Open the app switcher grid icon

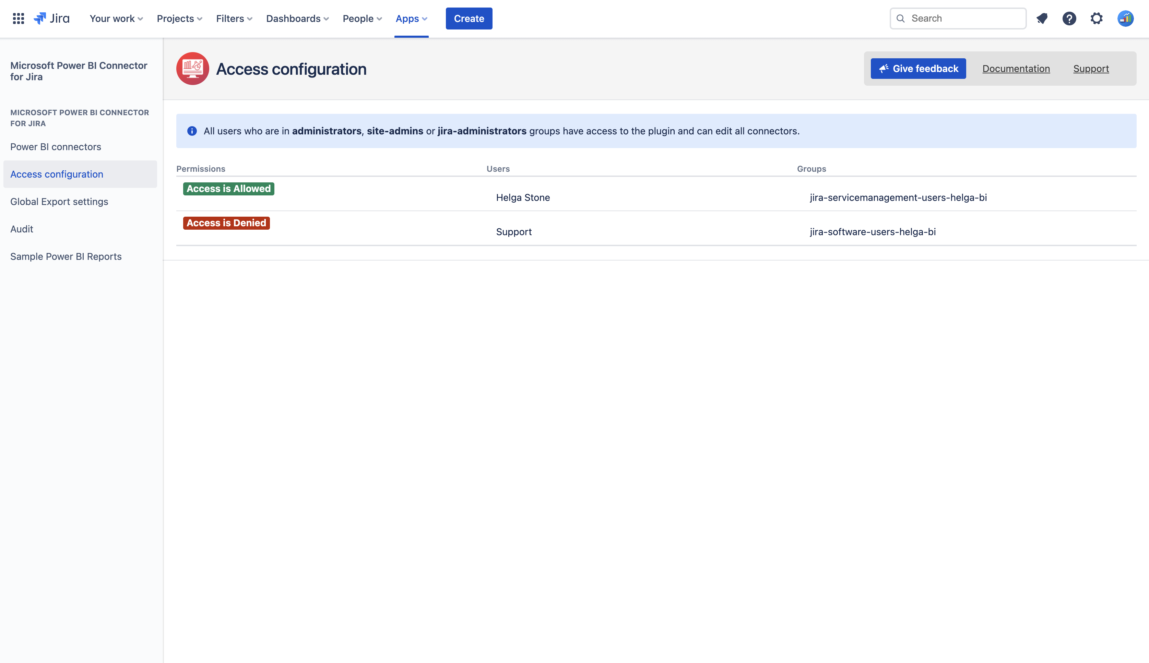pyautogui.click(x=18, y=19)
